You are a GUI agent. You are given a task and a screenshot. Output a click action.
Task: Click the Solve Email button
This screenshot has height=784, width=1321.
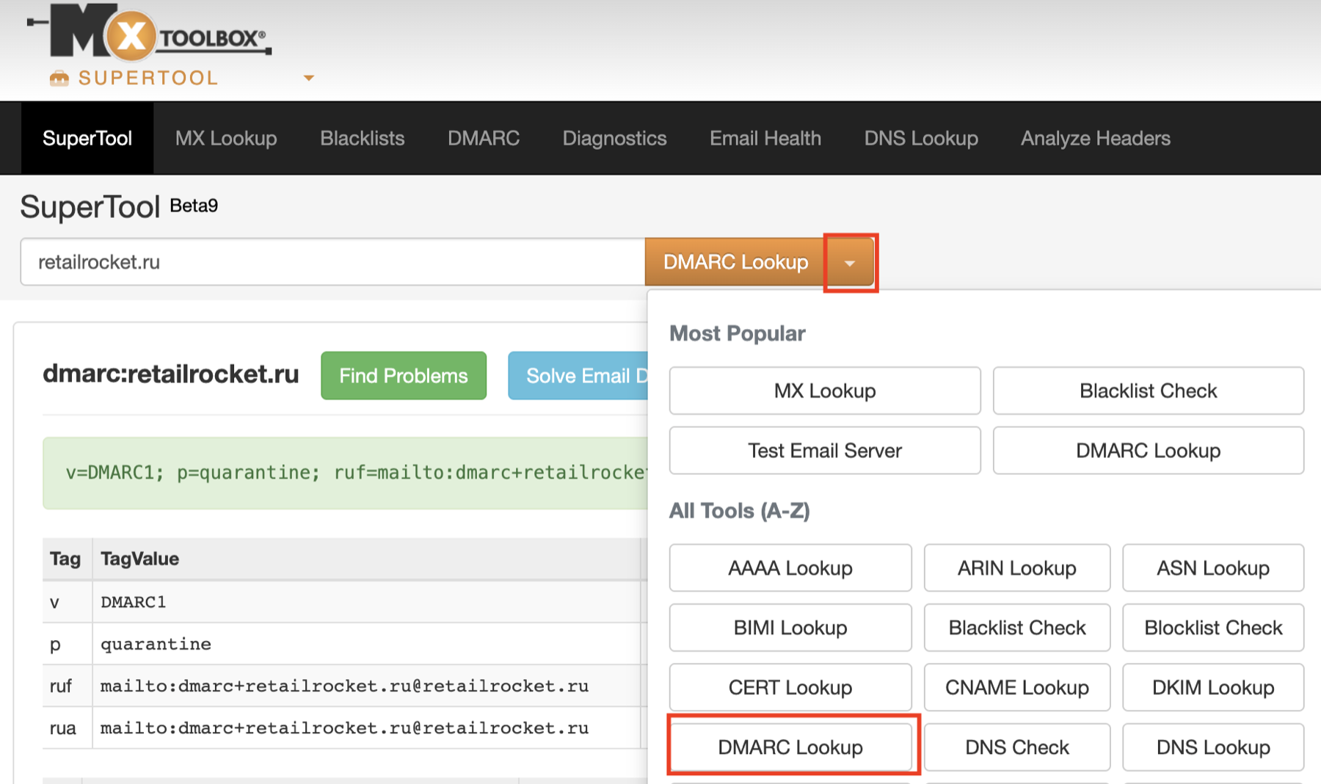pyautogui.click(x=578, y=376)
